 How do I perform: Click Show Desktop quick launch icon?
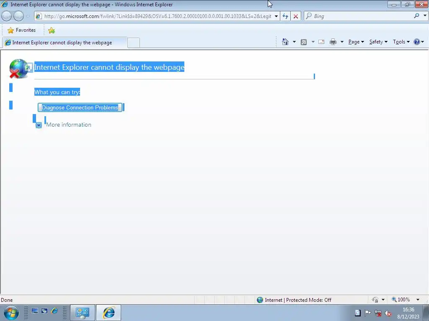point(35,311)
